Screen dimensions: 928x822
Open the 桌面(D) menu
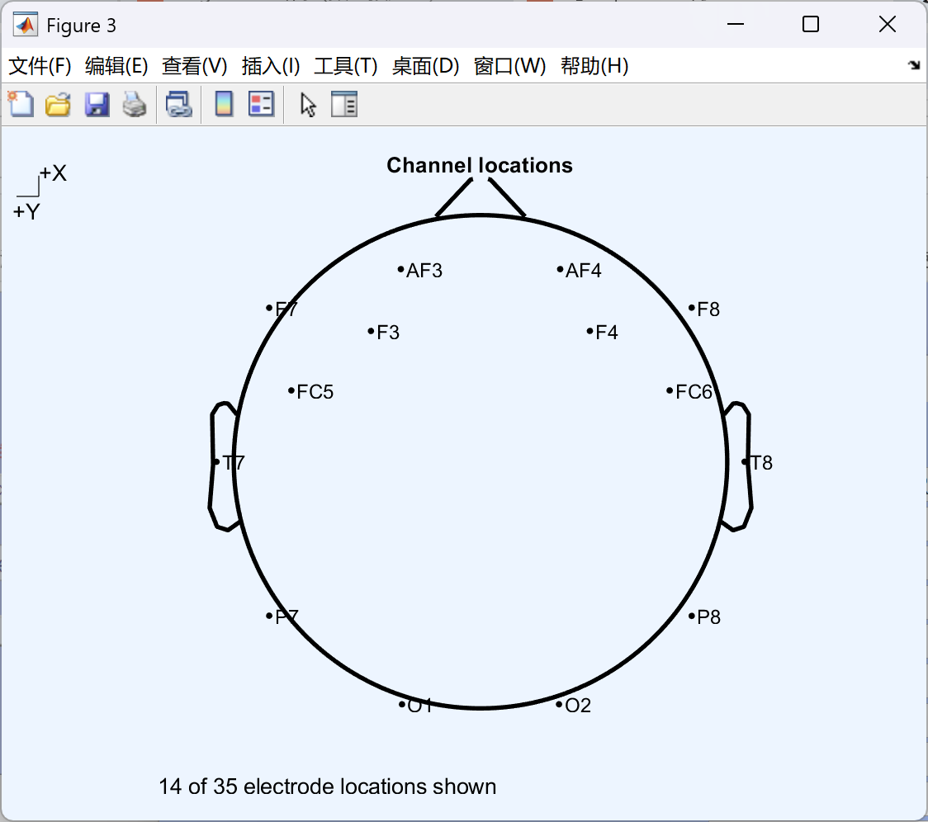(425, 66)
